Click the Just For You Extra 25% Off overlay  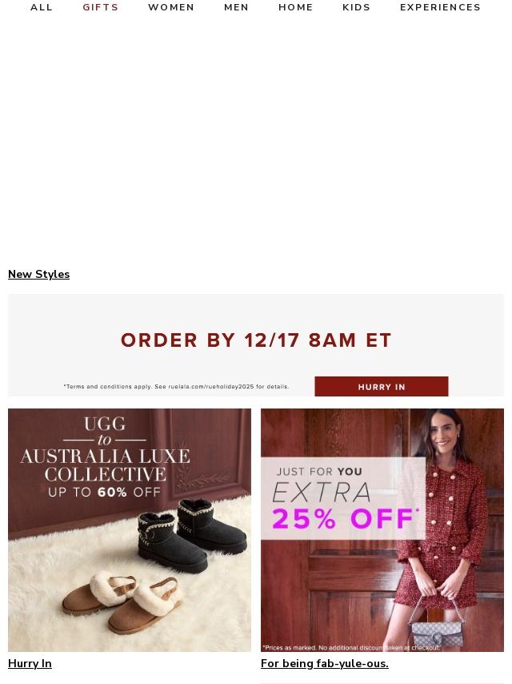coord(343,498)
